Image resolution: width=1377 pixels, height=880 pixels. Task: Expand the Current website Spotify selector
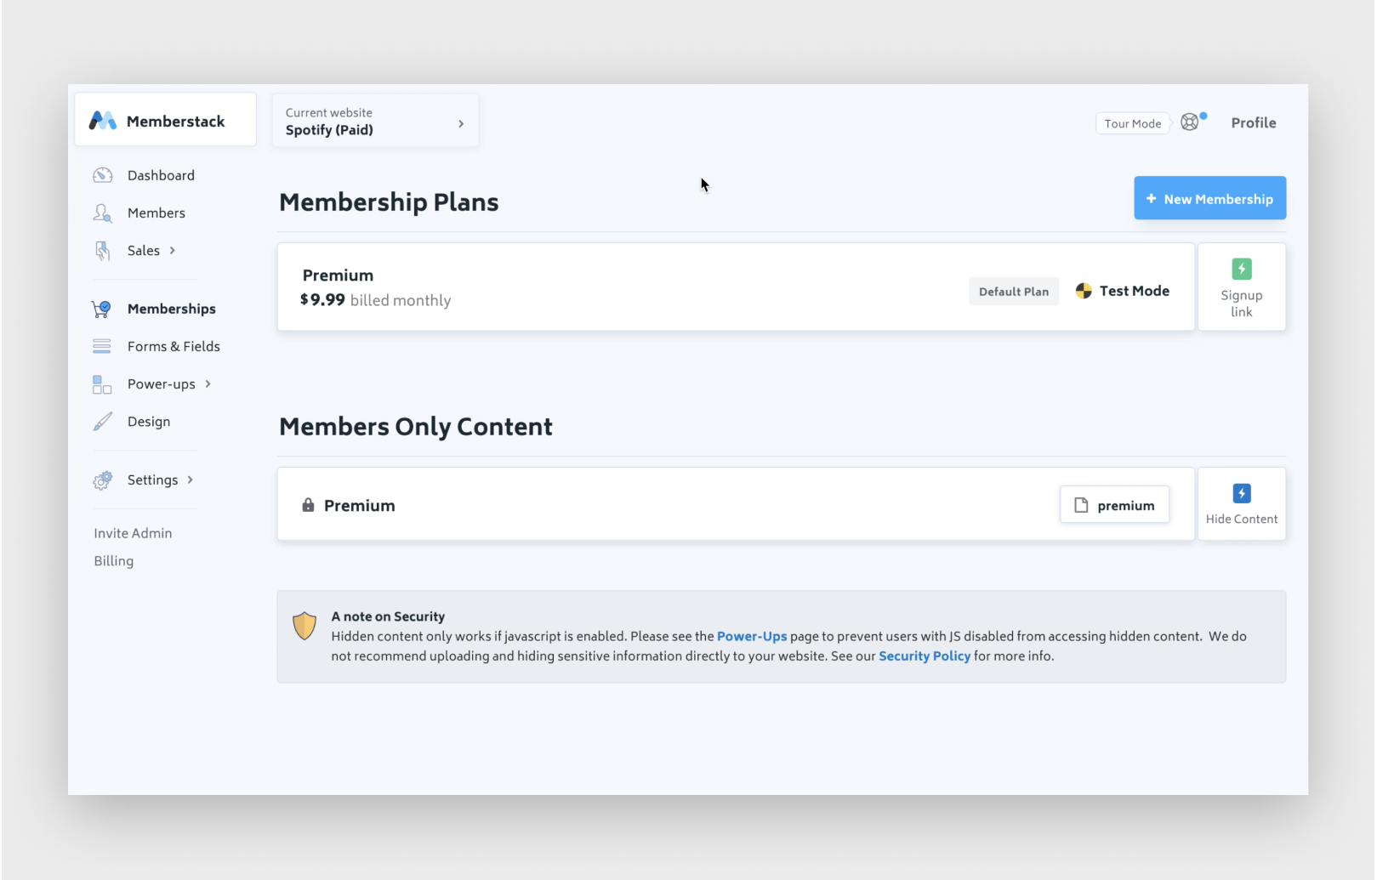[375, 121]
